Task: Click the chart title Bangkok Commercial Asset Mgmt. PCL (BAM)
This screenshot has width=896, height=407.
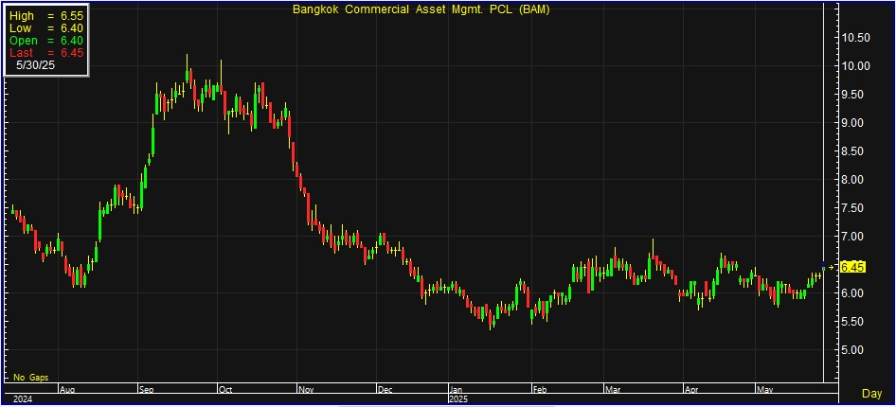Action: point(421,9)
